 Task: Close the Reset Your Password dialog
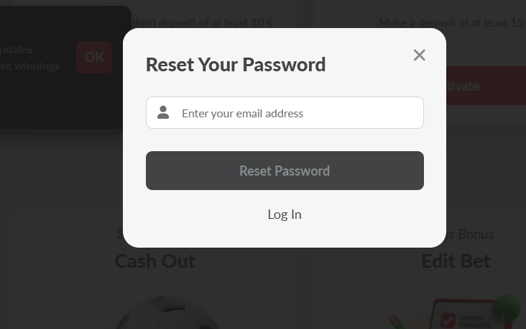(419, 55)
